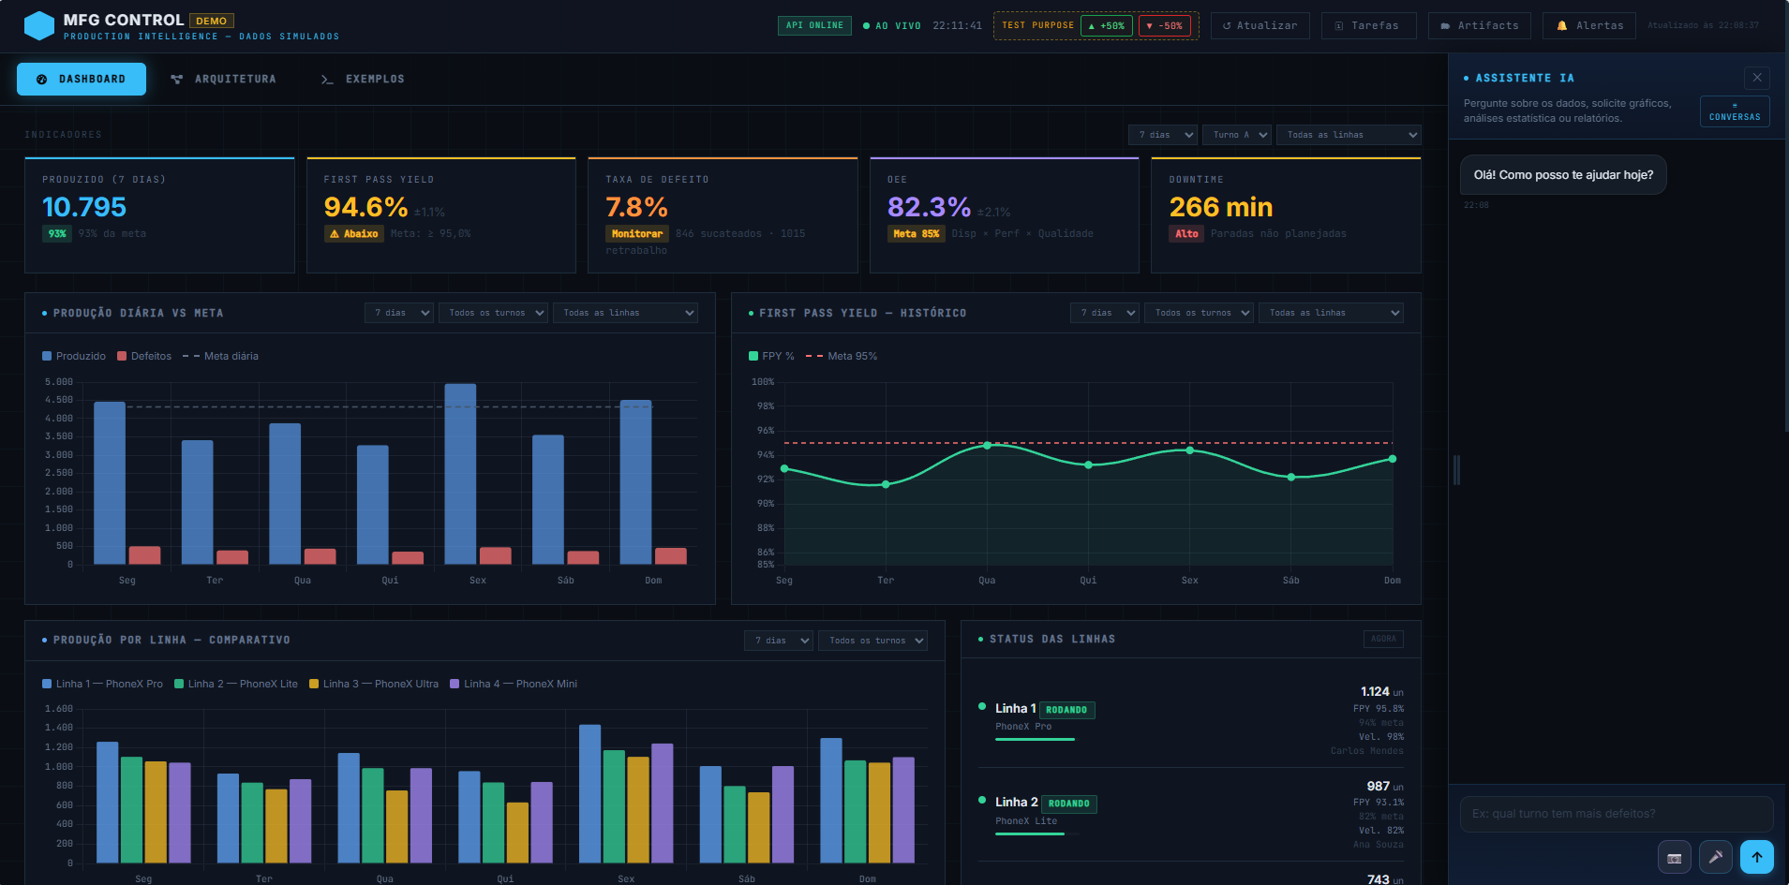Open 7 dias dropdown in Produção por Linha
This screenshot has height=885, width=1789.
pos(779,641)
